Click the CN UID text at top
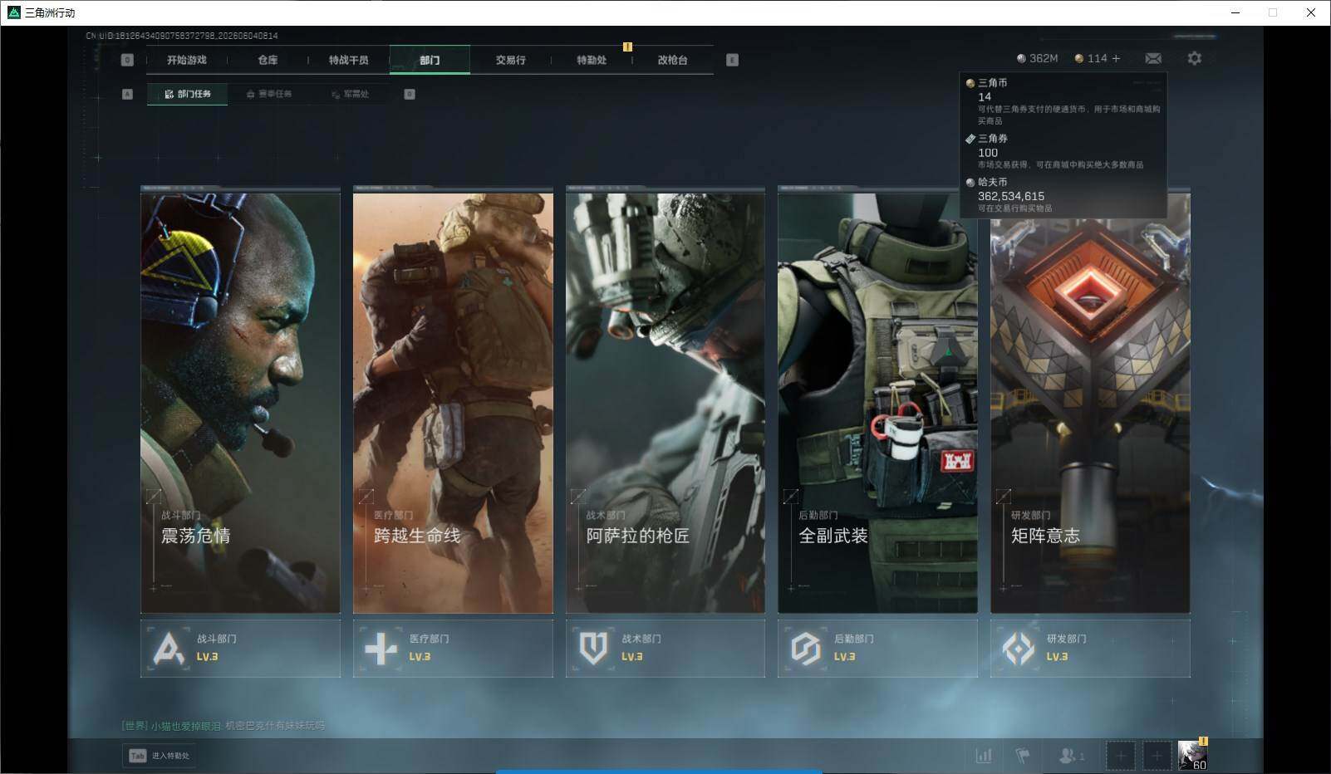The image size is (1331, 774). coord(182,36)
